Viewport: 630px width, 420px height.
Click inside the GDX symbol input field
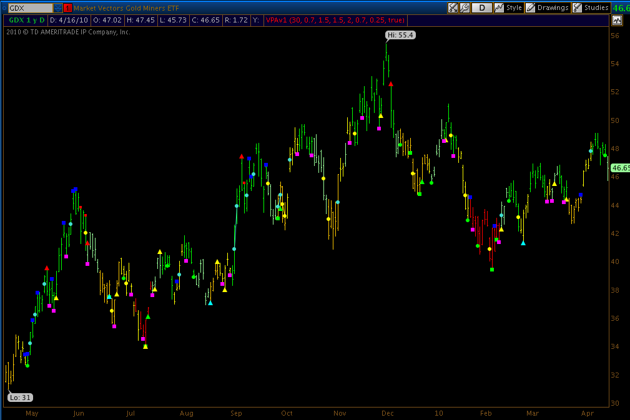30,8
